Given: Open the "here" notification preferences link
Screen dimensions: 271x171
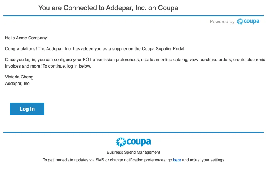Looking at the screenshot, I should 177,160.
